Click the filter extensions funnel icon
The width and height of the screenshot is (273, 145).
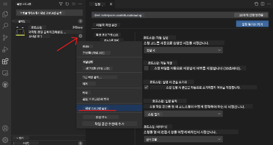(x=61, y=4)
